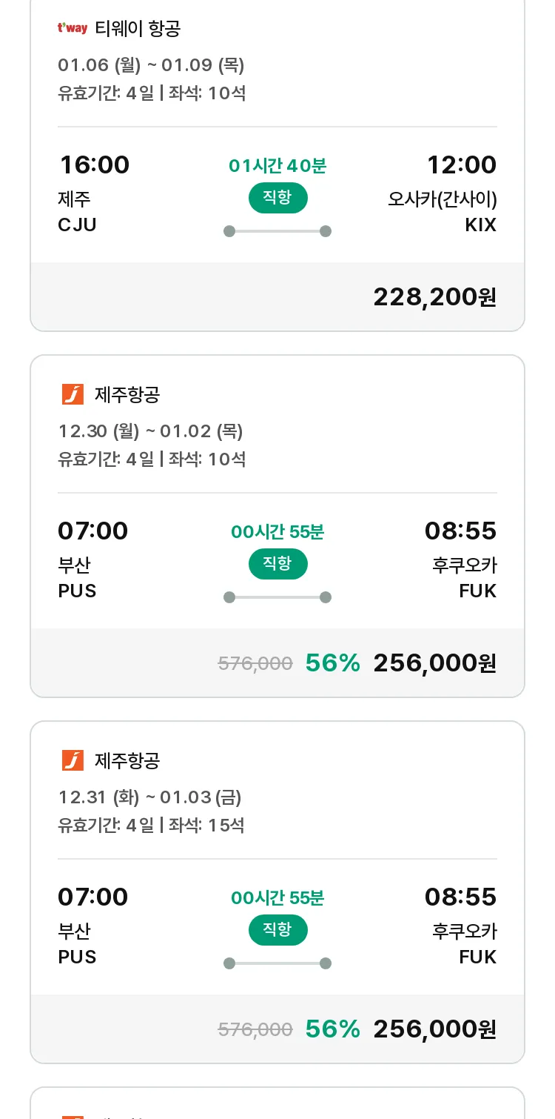
Task: Tap the 16:00 Jeju departure time
Action: (x=94, y=165)
